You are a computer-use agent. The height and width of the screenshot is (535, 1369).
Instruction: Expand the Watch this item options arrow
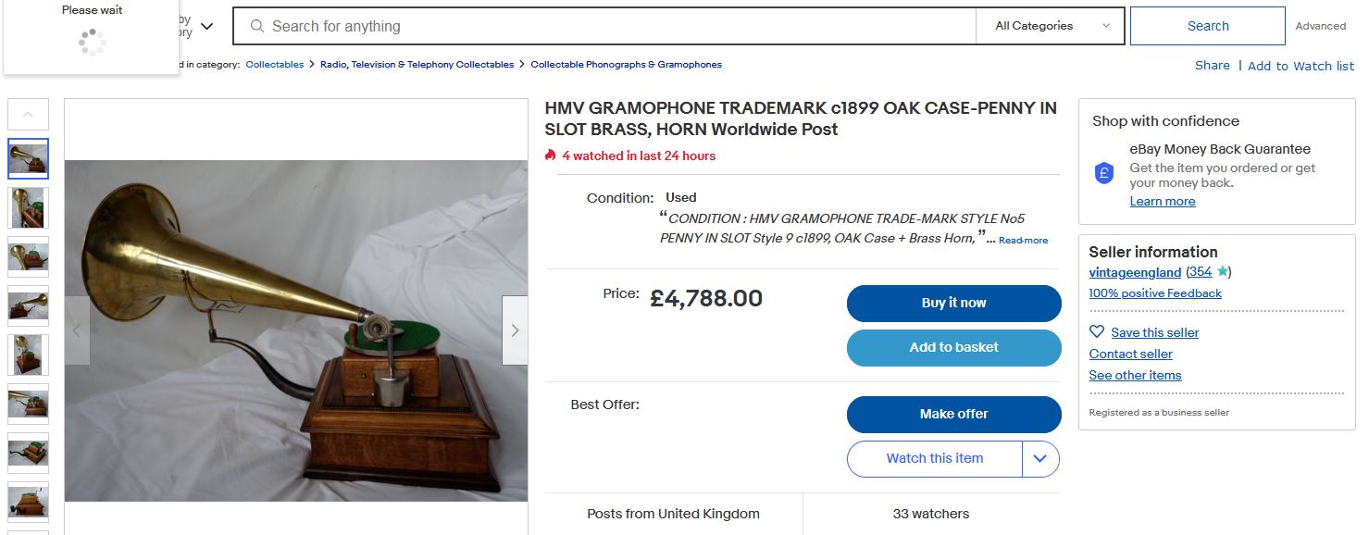1040,458
